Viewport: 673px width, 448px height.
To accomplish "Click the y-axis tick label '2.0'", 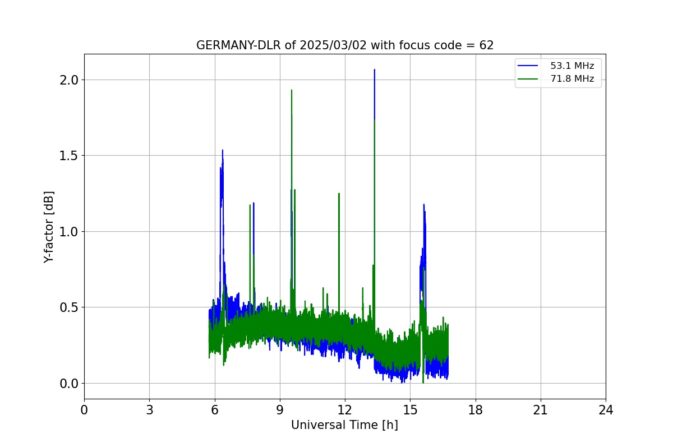I will click(69, 80).
